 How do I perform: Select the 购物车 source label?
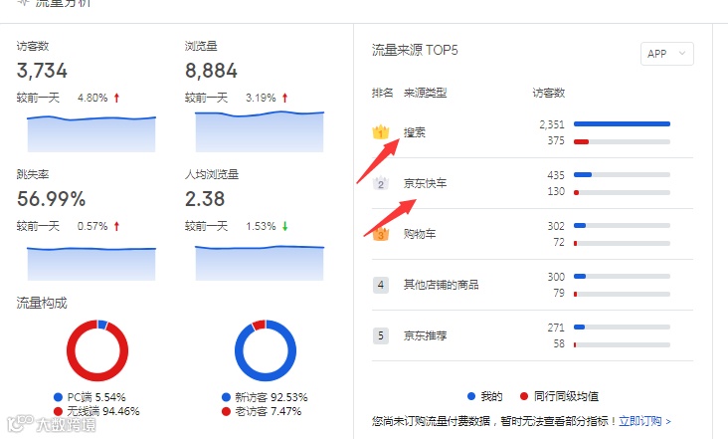[420, 234]
